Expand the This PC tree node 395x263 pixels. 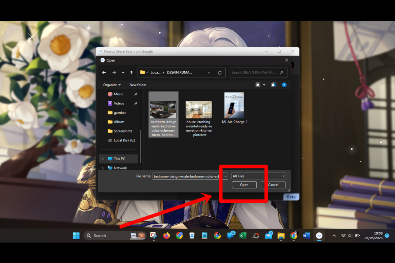click(x=103, y=159)
